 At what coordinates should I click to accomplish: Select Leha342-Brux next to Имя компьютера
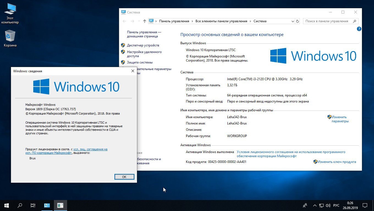coord(237,117)
